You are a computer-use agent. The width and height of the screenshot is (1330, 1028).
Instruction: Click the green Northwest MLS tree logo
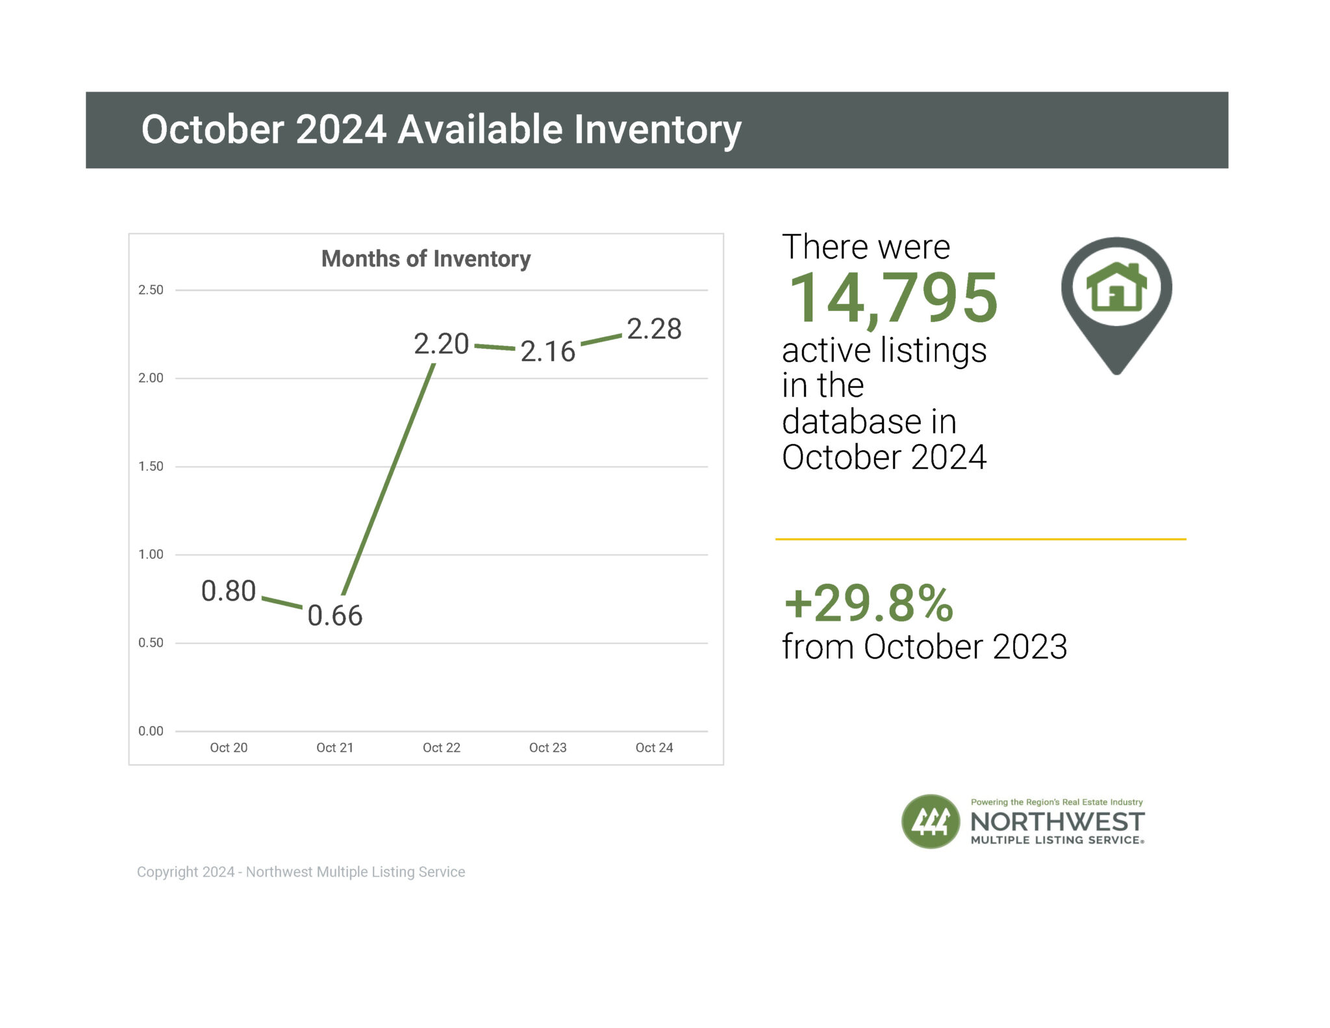[x=930, y=821]
